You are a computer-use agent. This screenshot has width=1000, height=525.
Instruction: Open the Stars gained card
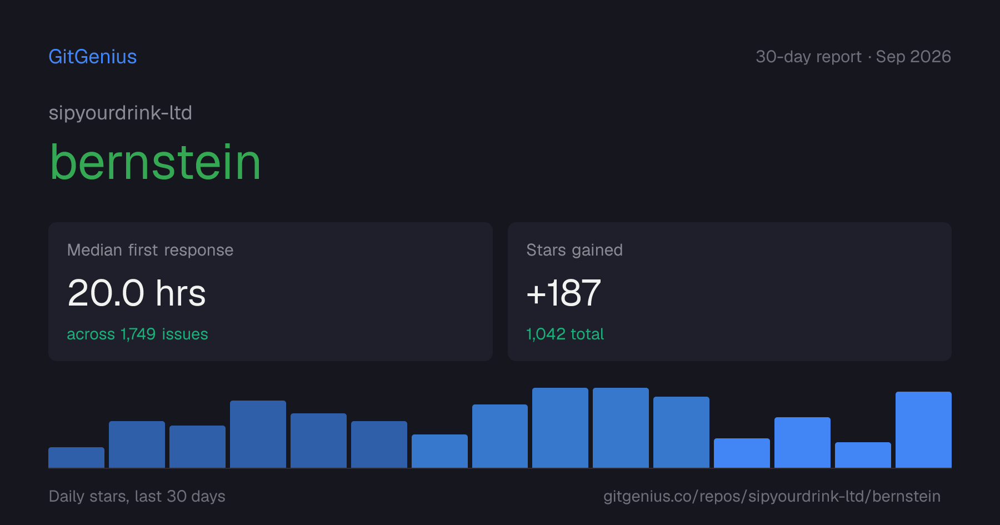click(x=729, y=292)
